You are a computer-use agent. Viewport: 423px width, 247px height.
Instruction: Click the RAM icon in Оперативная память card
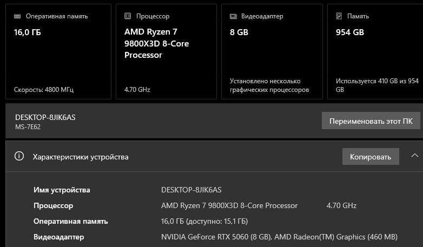coord(17,16)
